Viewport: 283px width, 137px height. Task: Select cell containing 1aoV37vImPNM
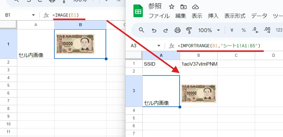pyautogui.click(x=199, y=64)
